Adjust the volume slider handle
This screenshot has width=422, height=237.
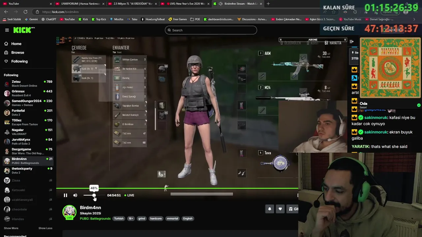coord(94,195)
